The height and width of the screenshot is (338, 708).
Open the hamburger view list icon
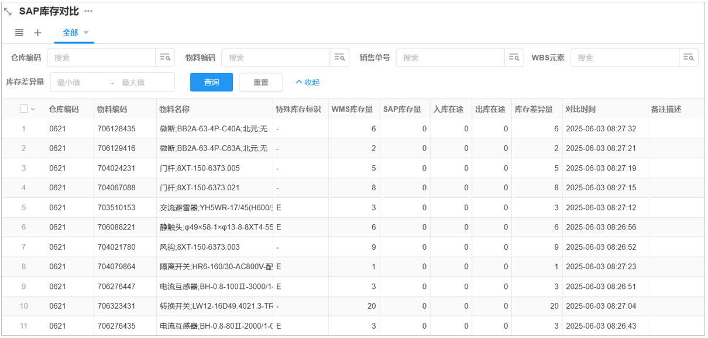(x=19, y=33)
